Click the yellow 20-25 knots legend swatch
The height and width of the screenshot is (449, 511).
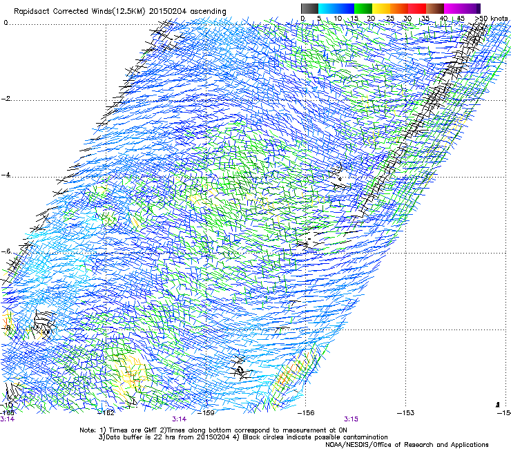tap(381, 8)
